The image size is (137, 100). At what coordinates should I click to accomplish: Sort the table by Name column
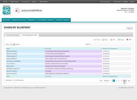click(25, 49)
